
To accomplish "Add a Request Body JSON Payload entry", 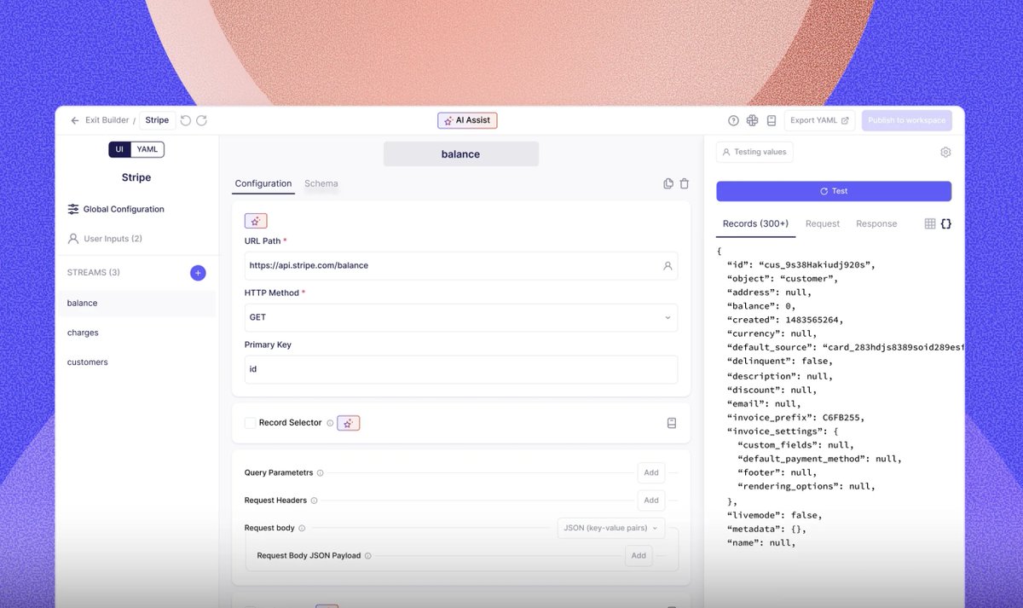I will point(639,555).
